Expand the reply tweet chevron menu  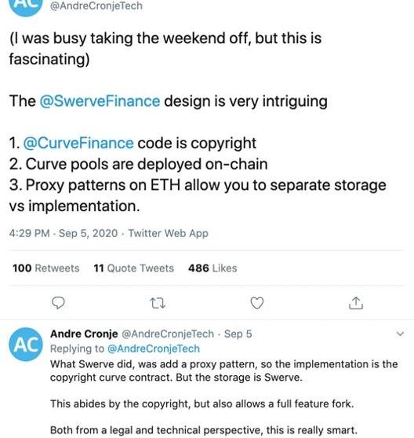pyautogui.click(x=401, y=334)
